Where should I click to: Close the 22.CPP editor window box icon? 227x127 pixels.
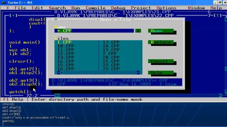pos(13,16)
